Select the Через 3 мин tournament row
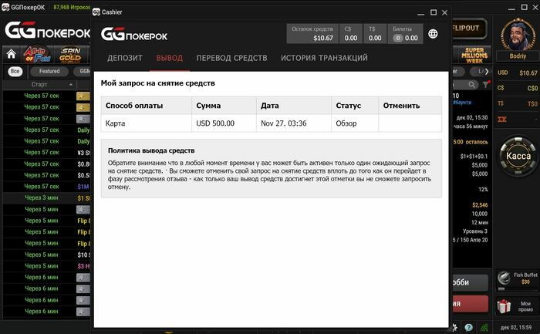The height and width of the screenshot is (334, 540). 46,198
